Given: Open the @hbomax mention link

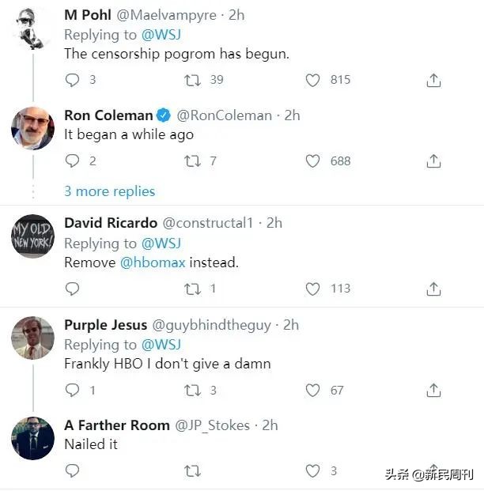Looking at the screenshot, I should tap(153, 262).
